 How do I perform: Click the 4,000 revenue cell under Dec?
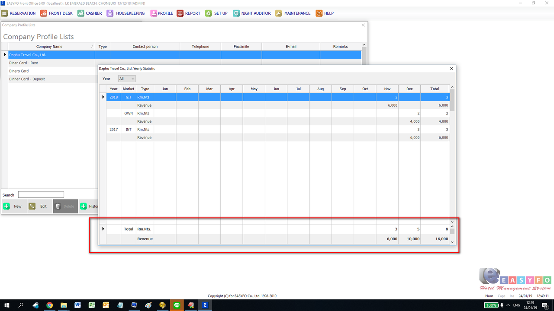click(x=409, y=121)
